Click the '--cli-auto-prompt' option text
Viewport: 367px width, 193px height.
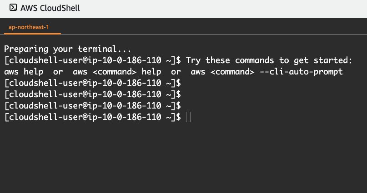tap(301, 72)
